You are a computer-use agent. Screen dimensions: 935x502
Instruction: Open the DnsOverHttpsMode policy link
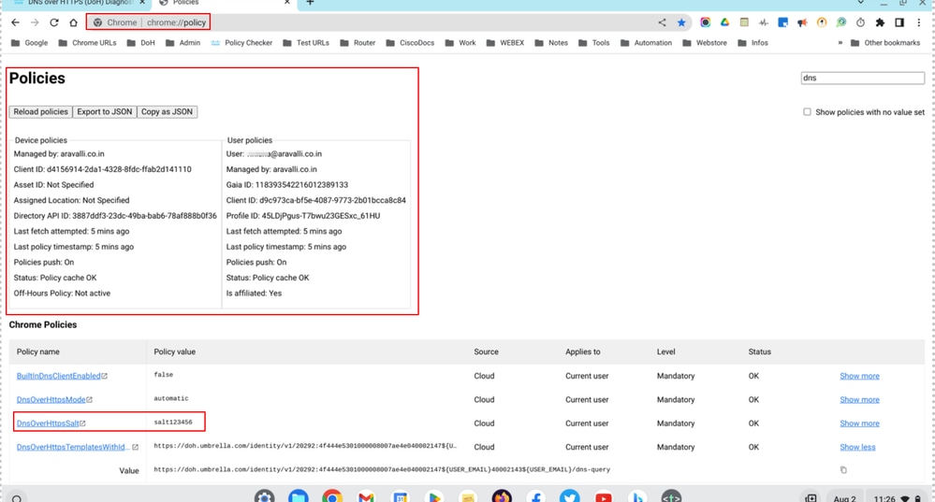51,399
